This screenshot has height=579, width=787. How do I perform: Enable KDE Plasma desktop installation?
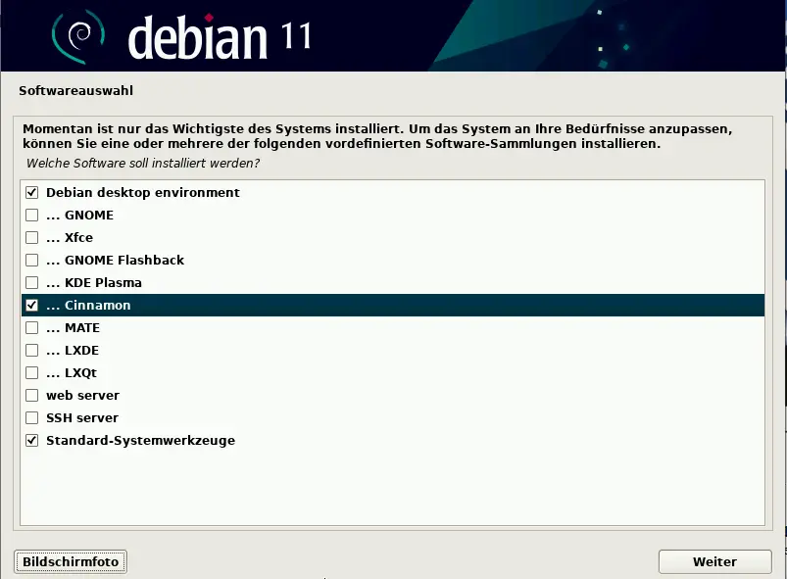pyautogui.click(x=31, y=282)
